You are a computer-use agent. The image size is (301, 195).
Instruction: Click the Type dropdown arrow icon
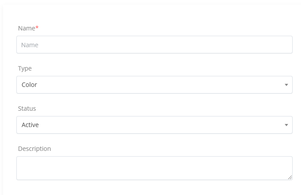click(286, 85)
